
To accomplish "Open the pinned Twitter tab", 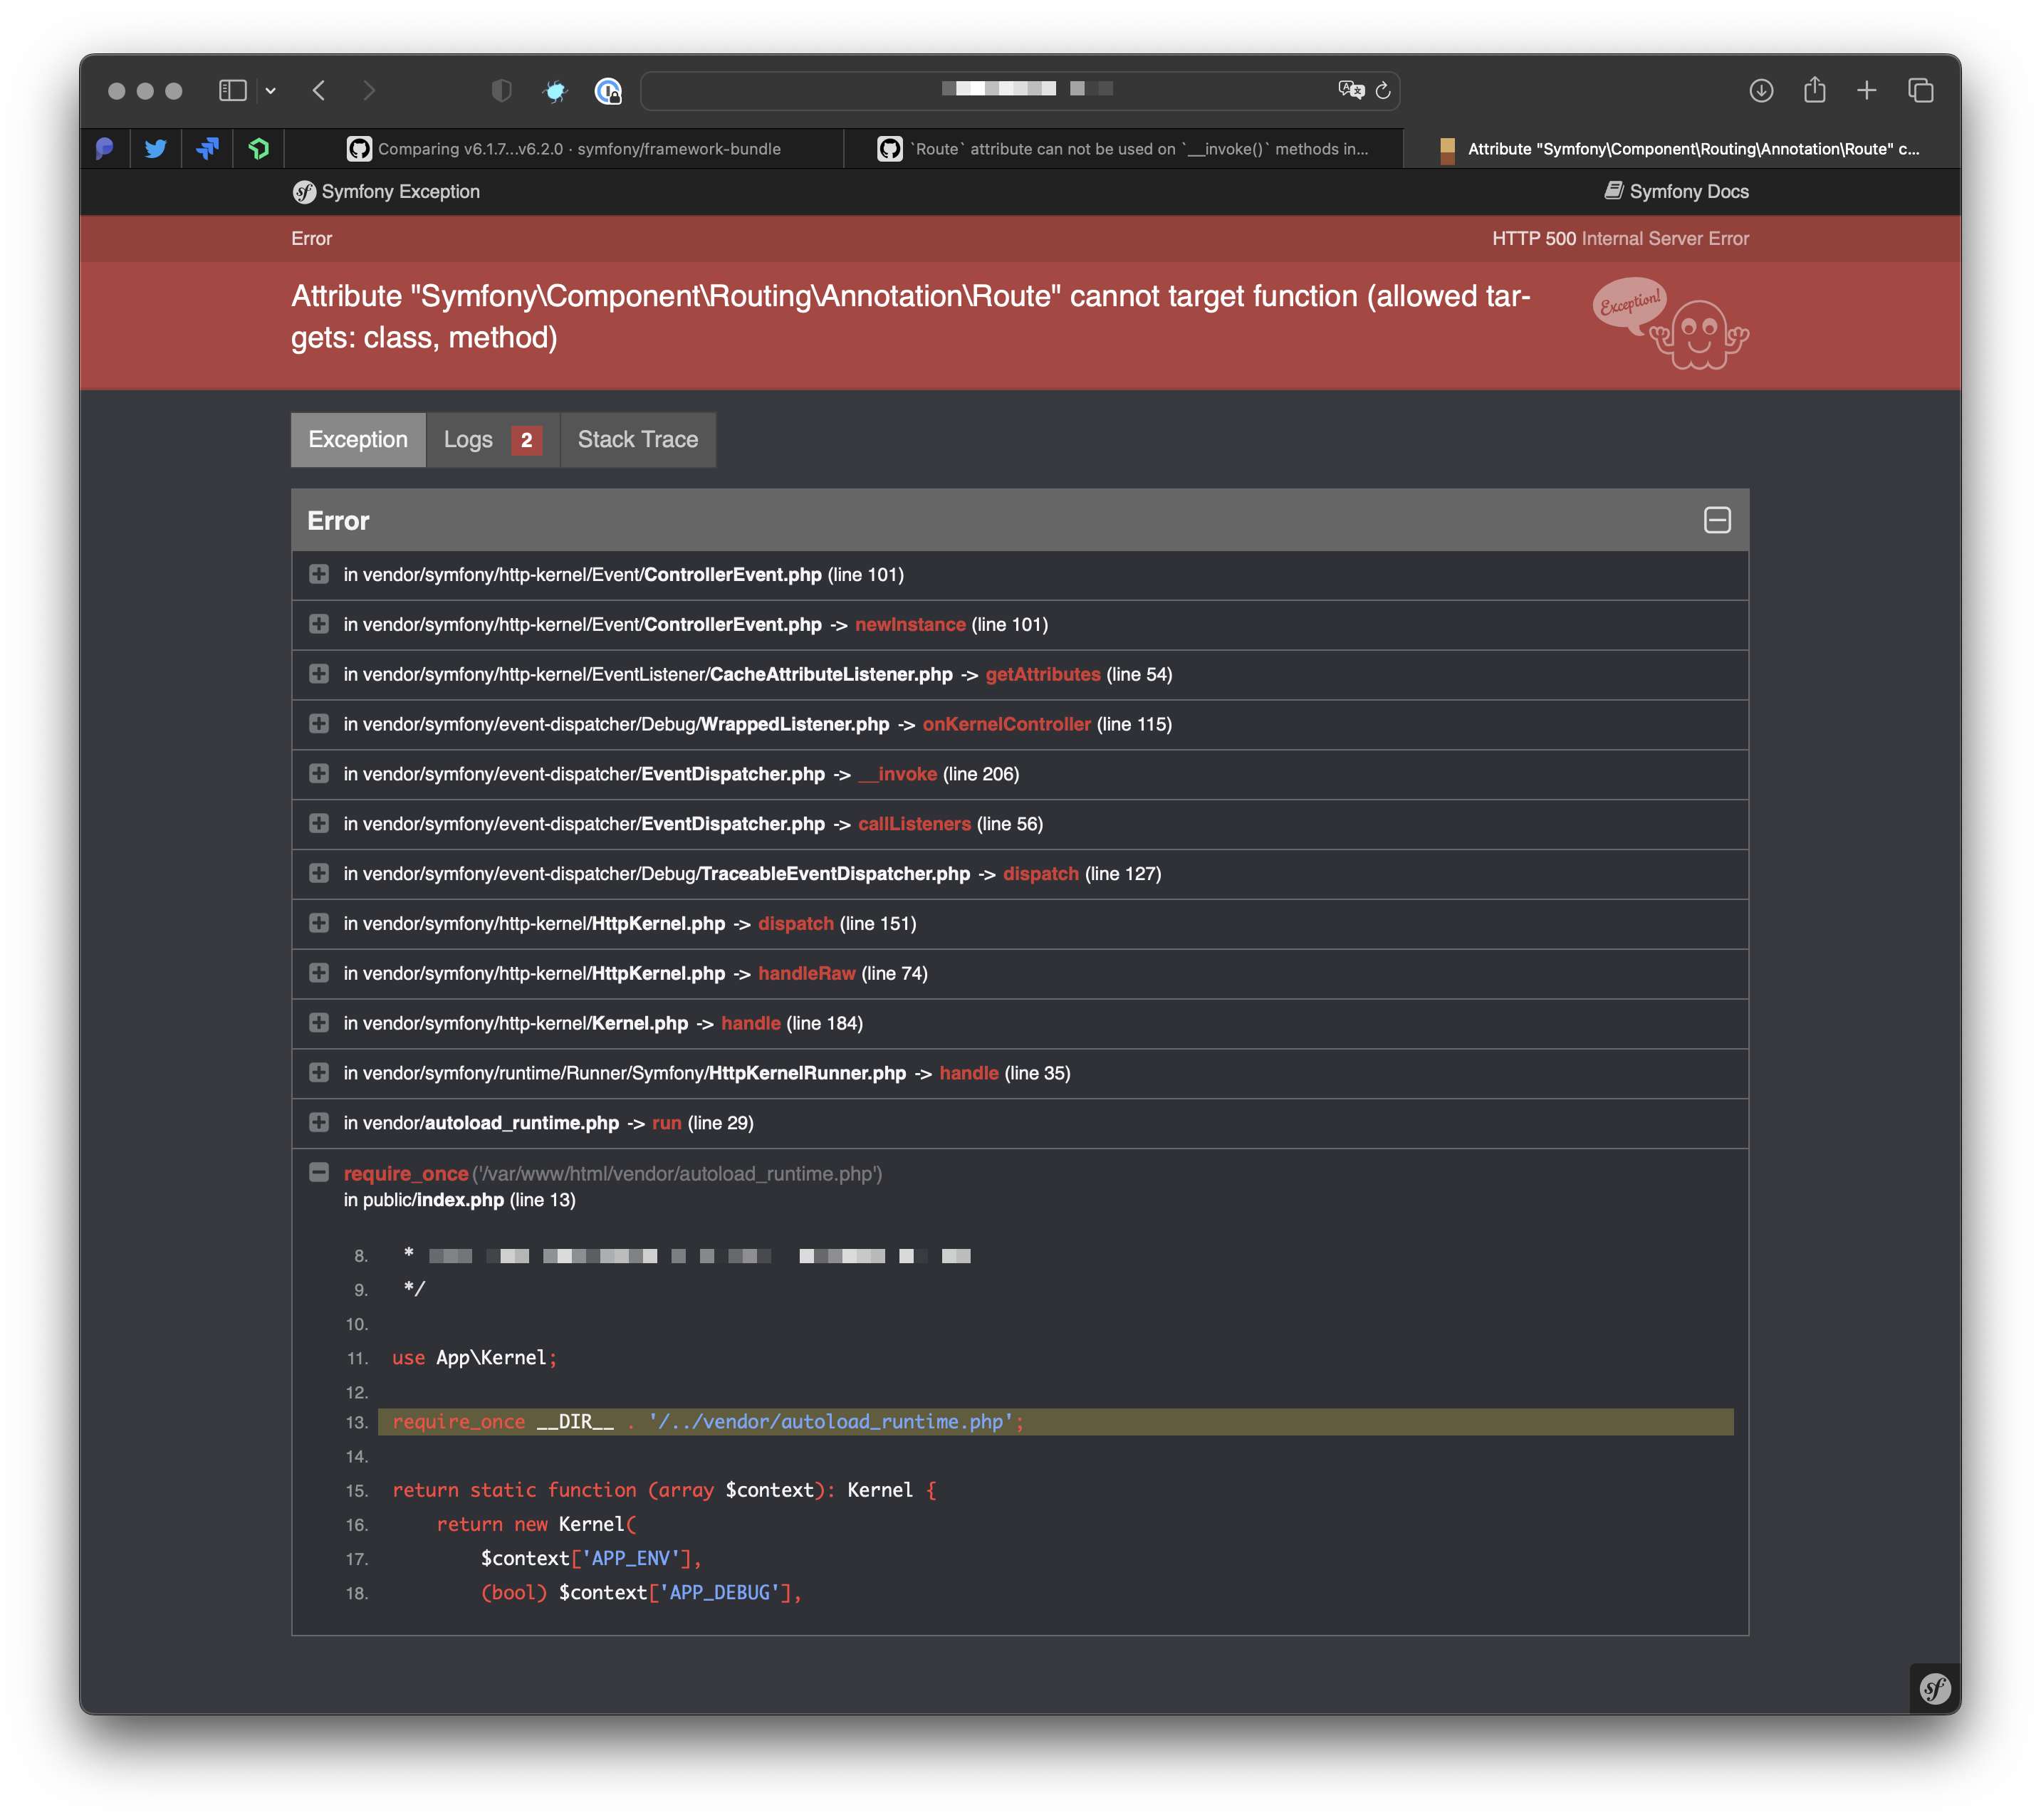I will coord(155,149).
